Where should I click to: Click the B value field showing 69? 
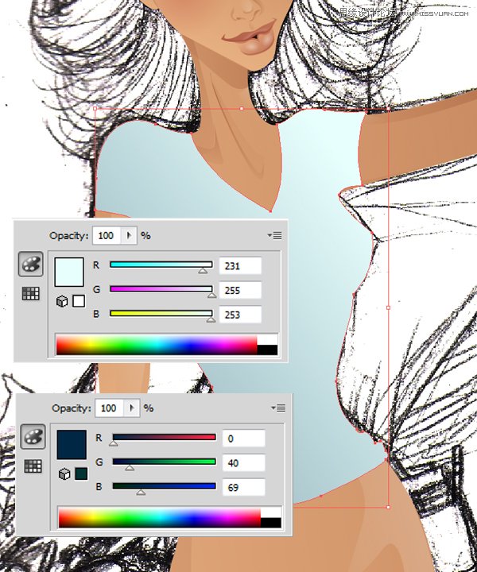click(x=243, y=487)
